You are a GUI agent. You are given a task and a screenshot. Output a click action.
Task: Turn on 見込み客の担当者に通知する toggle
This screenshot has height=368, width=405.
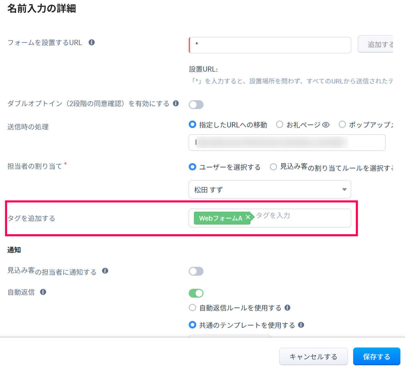(196, 271)
